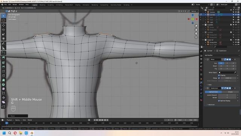The width and height of the screenshot is (241, 136).
Task: Hide Light via eye icon in outliner
Action: (236, 22)
